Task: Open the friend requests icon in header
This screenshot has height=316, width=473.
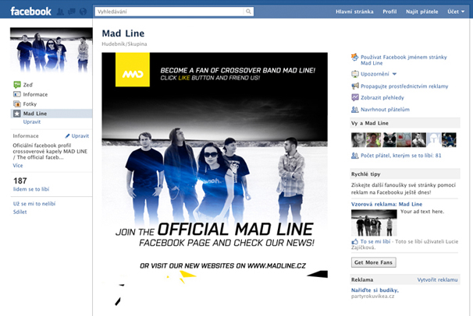Action: 60,12
